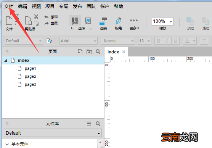
Task: Click the 元件库 panel pop-out arrow icon
Action: (x=7, y=124)
